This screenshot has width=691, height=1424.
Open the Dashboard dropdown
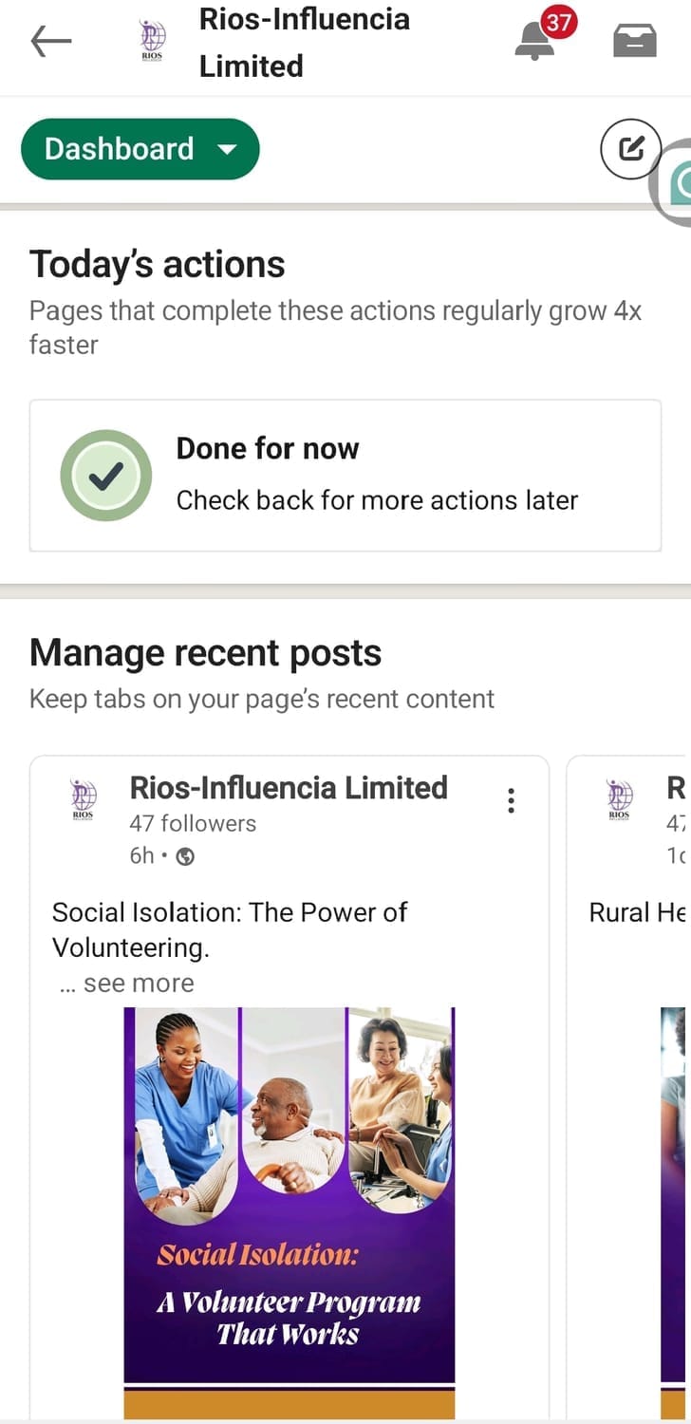tap(140, 149)
